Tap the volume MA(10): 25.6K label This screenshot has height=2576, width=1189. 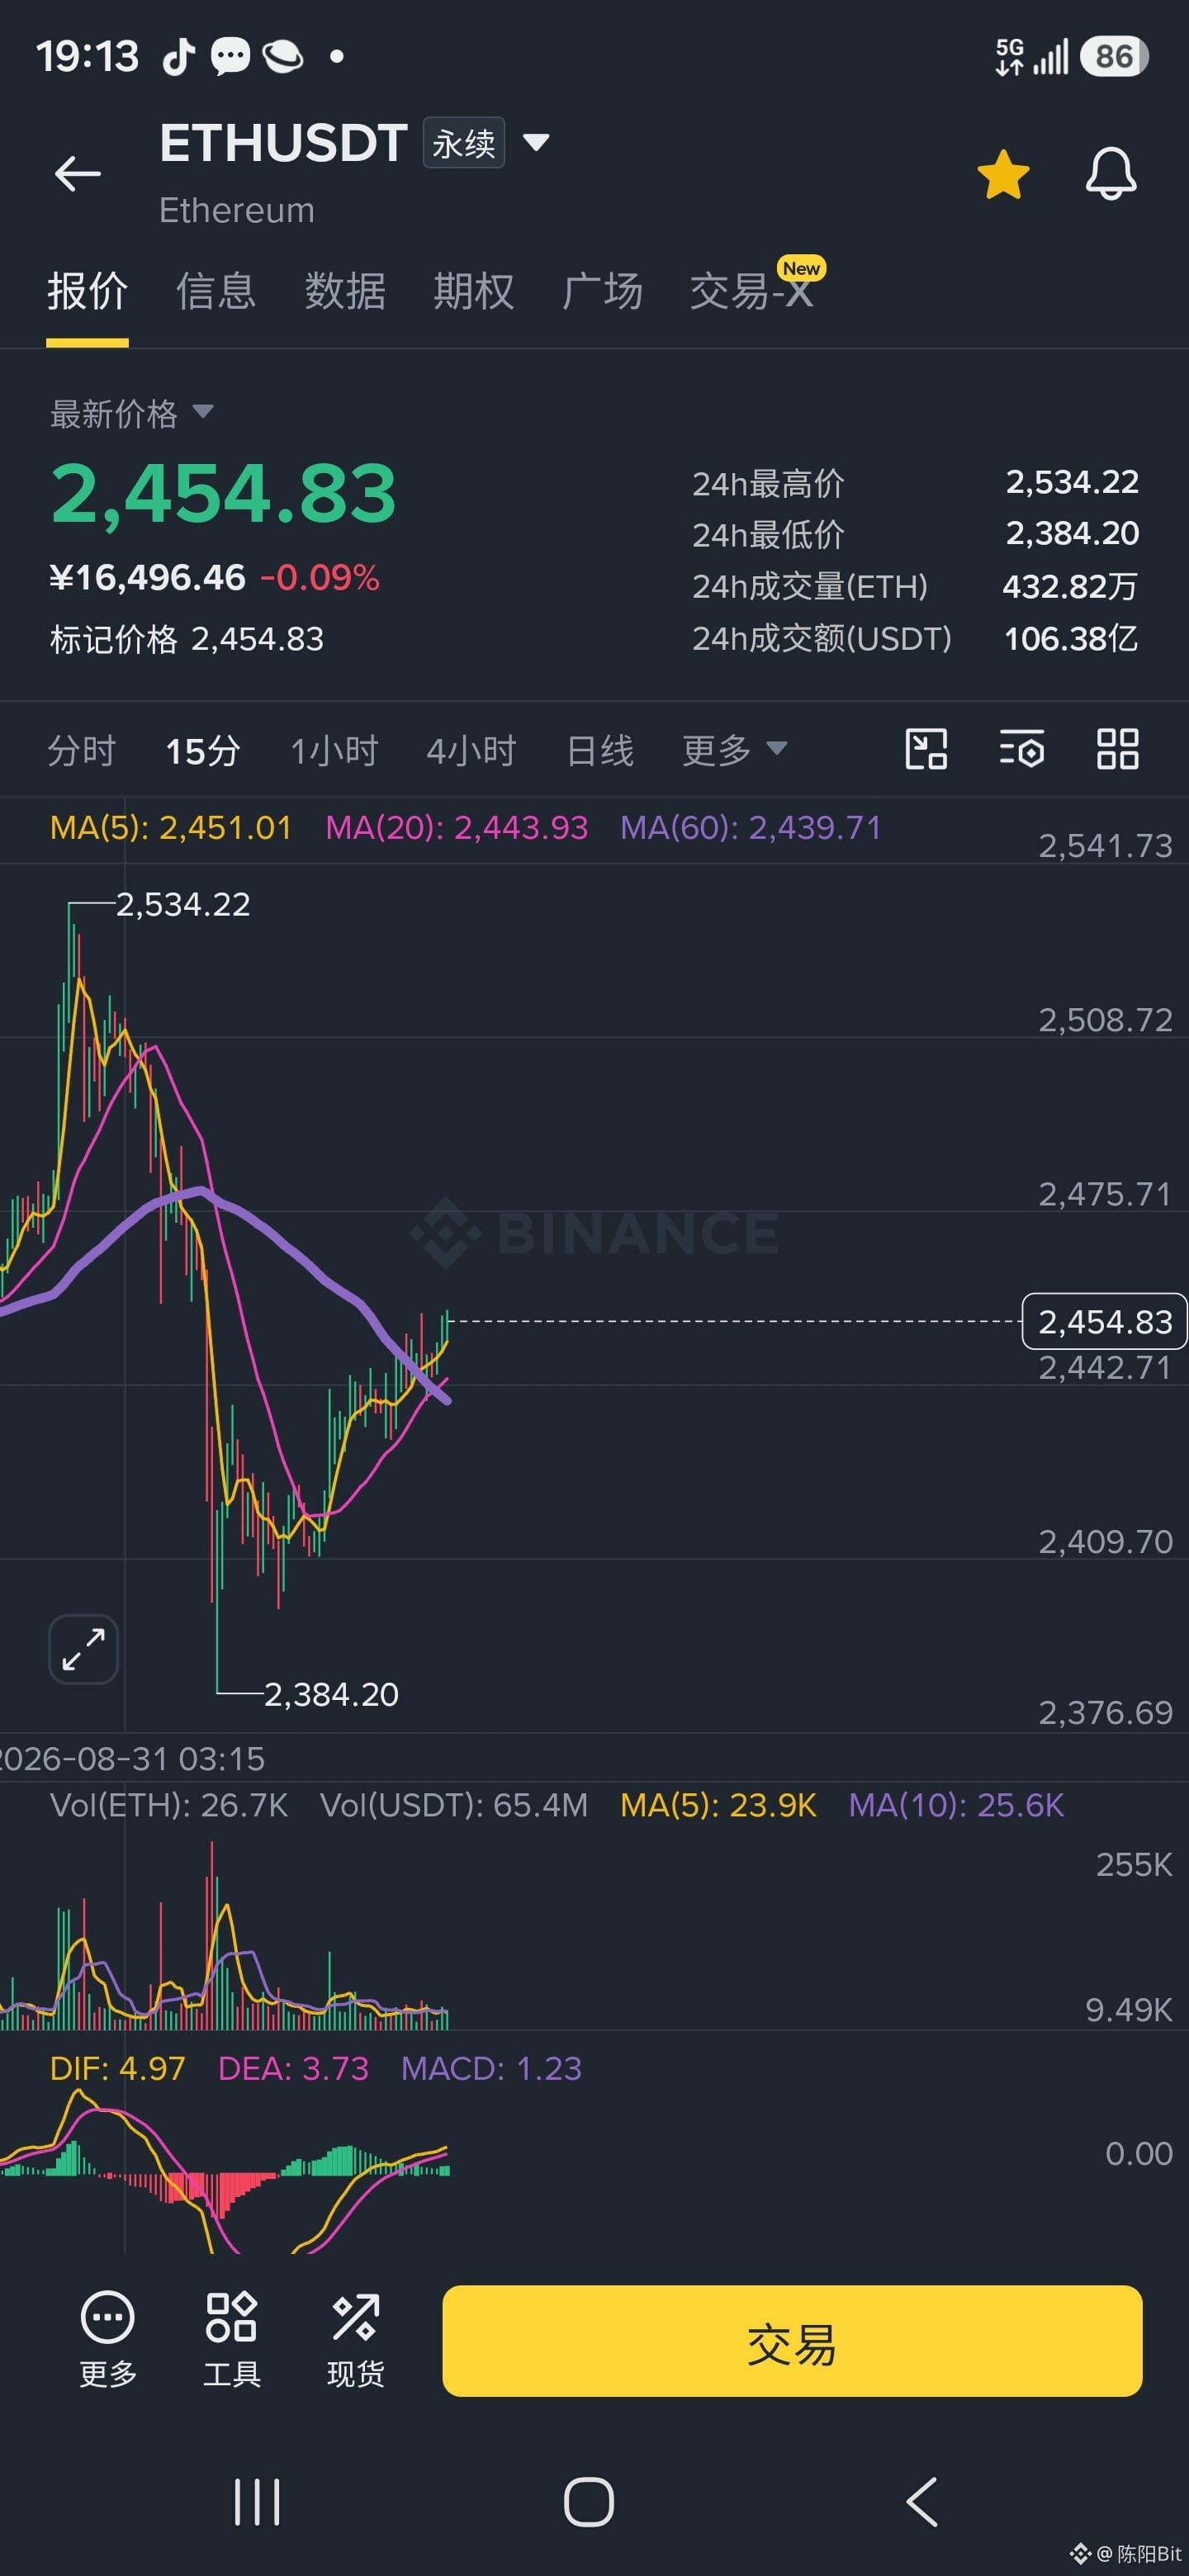coord(956,1805)
